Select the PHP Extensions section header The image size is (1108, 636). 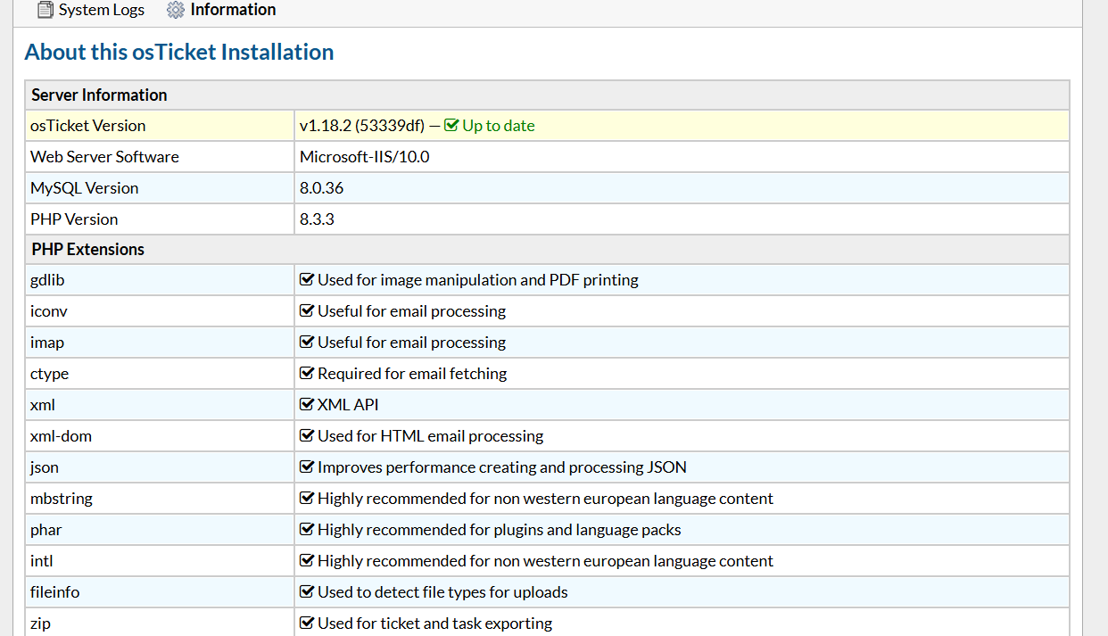coord(87,249)
